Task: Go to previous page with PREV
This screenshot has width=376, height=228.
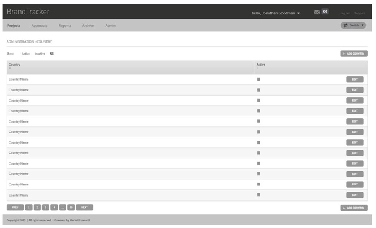Action: 15,208
